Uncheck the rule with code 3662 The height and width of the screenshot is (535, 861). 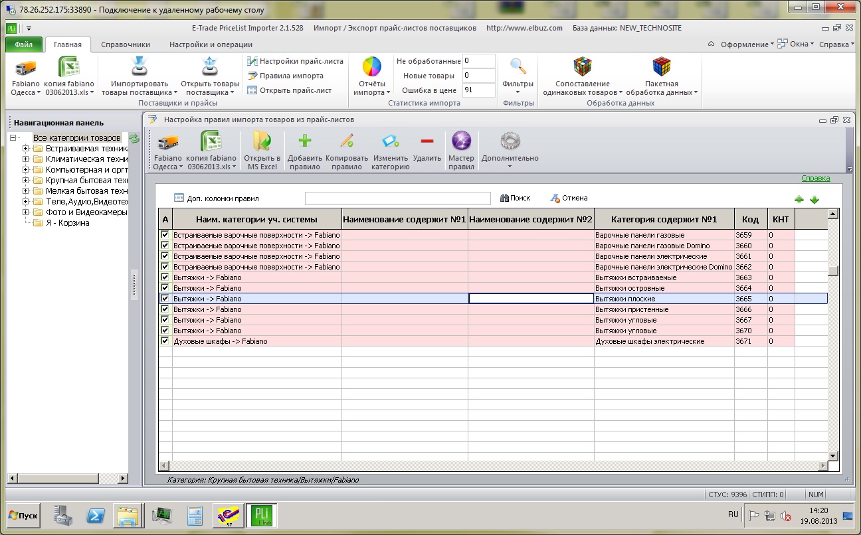(165, 267)
